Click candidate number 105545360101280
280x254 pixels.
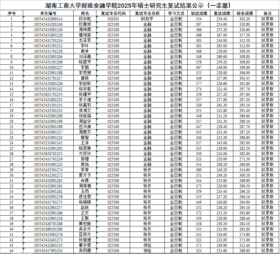point(48,229)
